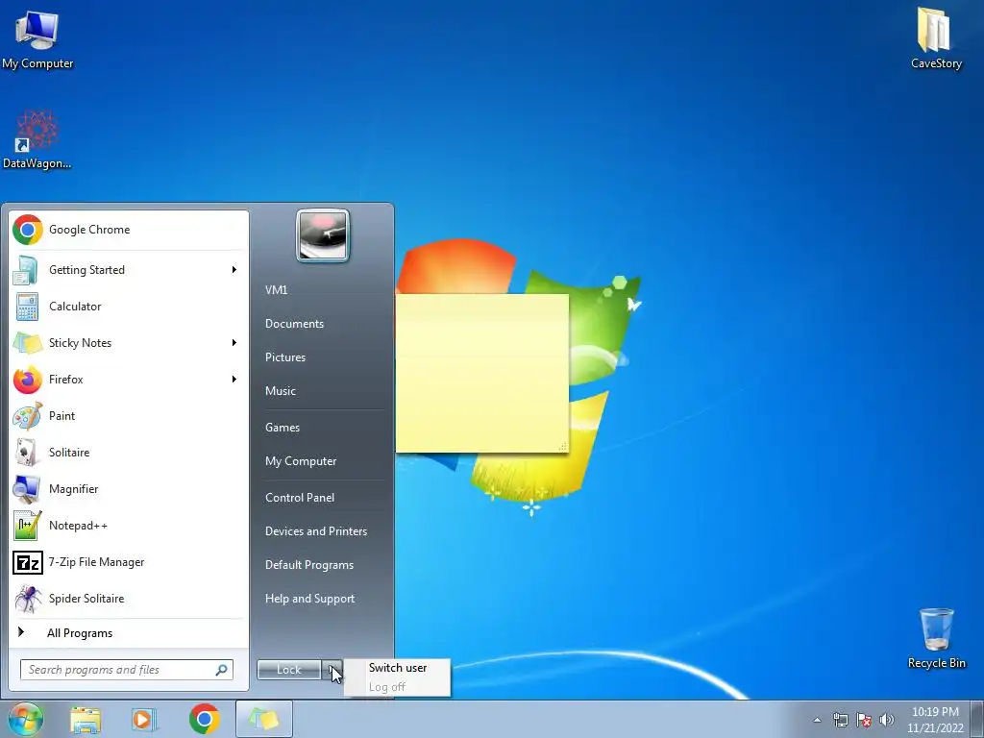Select the Recycle Bin icon
The image size is (984, 738).
[x=936, y=638]
